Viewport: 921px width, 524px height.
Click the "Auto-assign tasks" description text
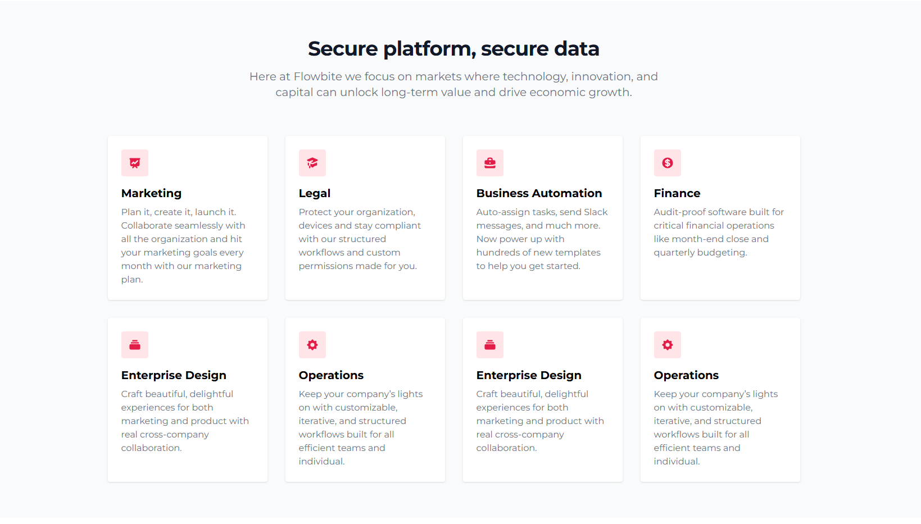542,239
